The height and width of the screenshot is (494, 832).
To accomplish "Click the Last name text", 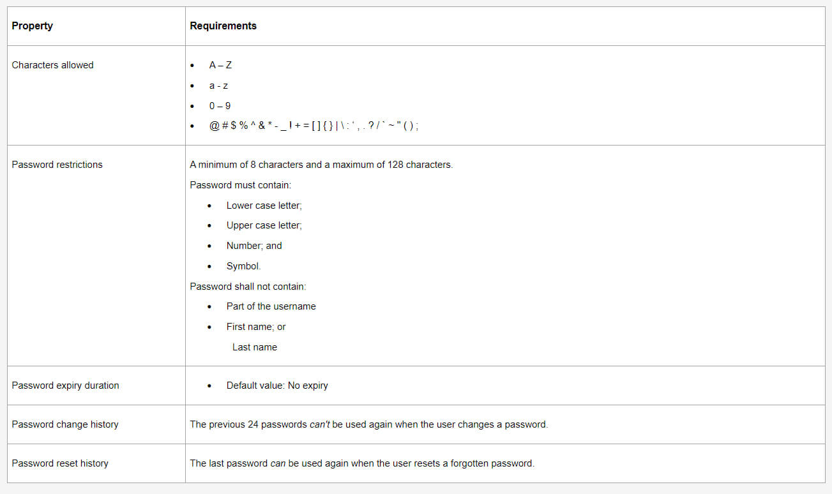I will tap(254, 347).
